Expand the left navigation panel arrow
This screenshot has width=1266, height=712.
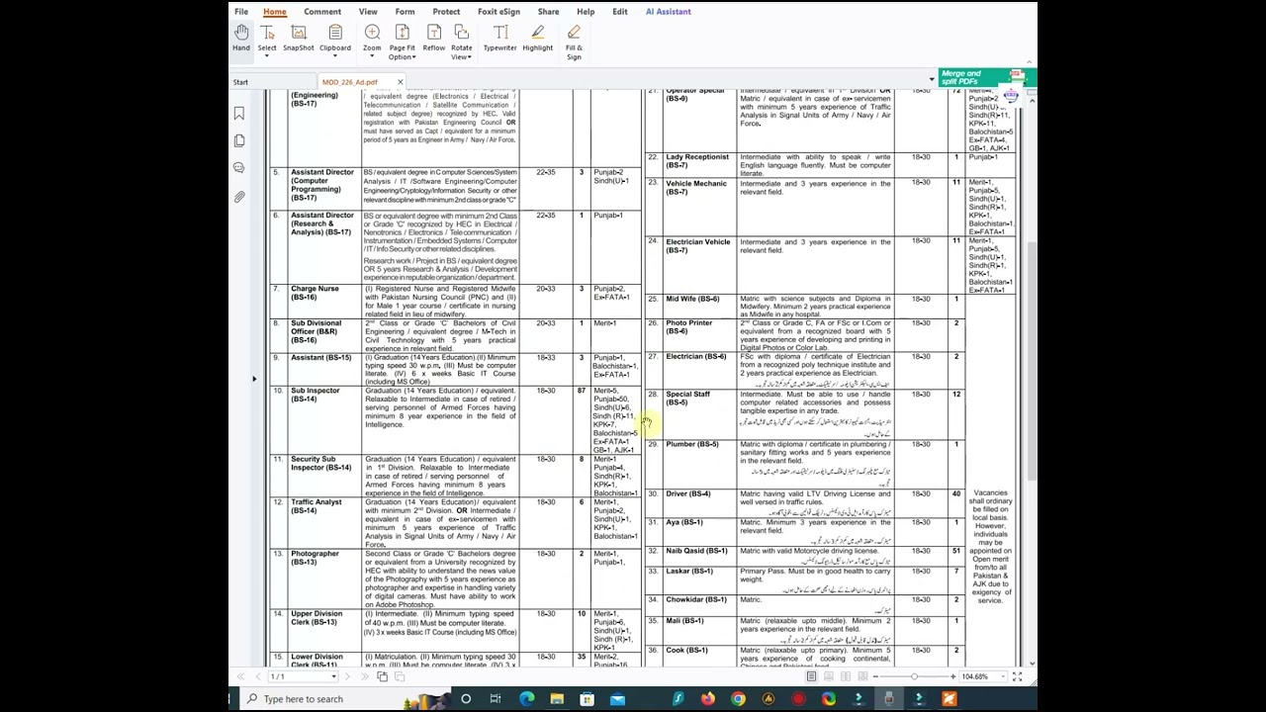pyautogui.click(x=253, y=379)
